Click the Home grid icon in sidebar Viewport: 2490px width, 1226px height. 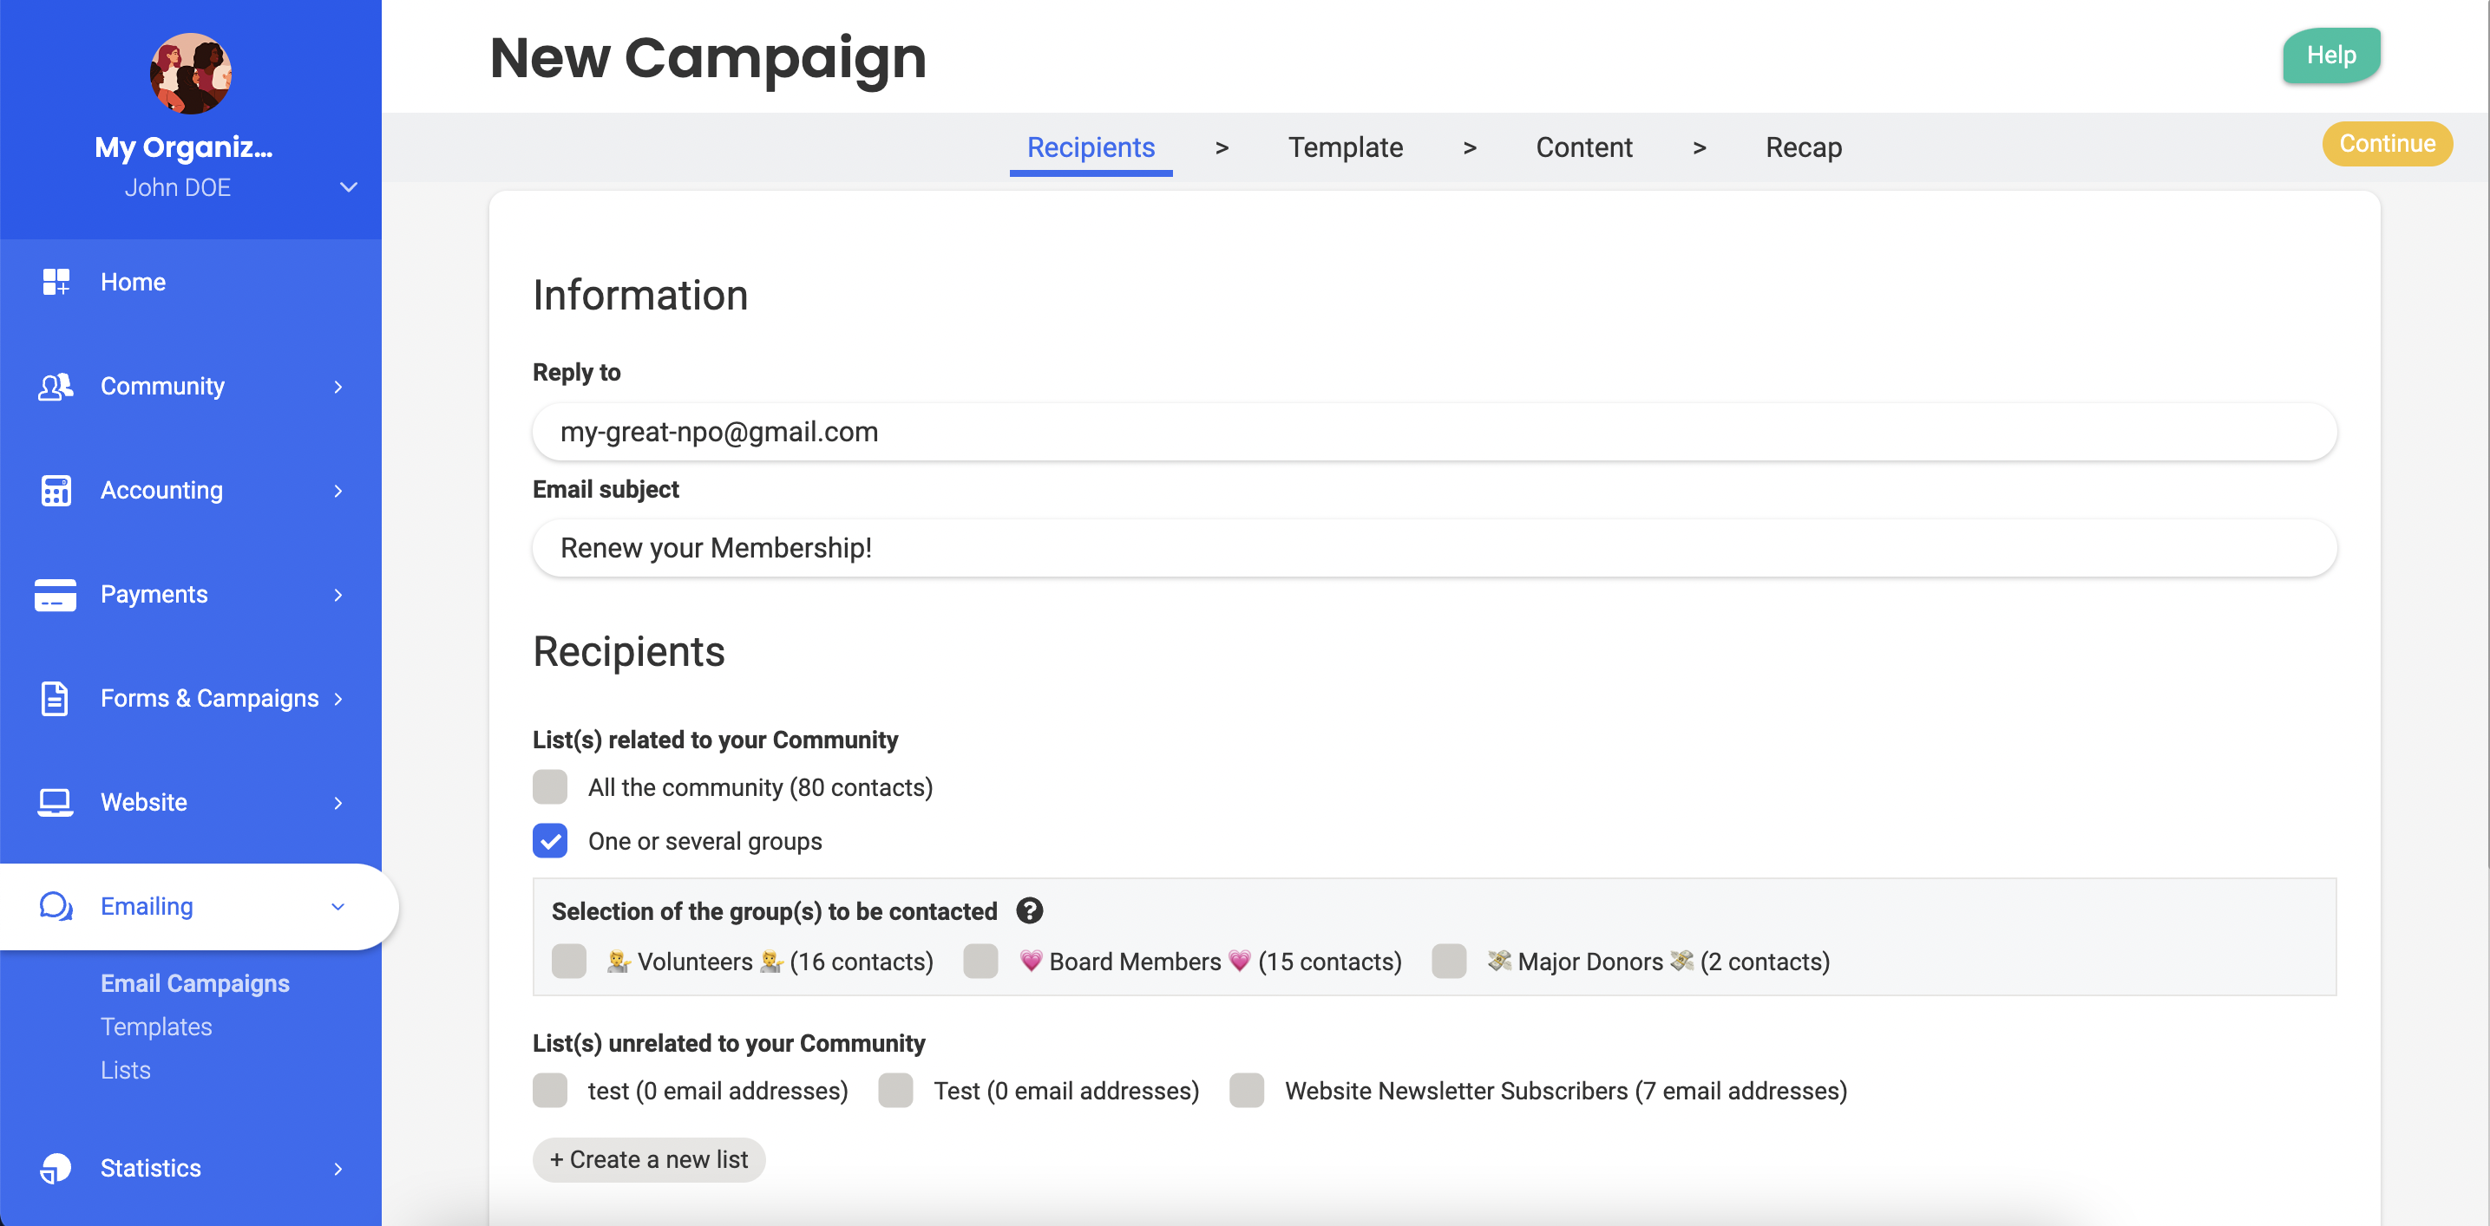[x=56, y=282]
